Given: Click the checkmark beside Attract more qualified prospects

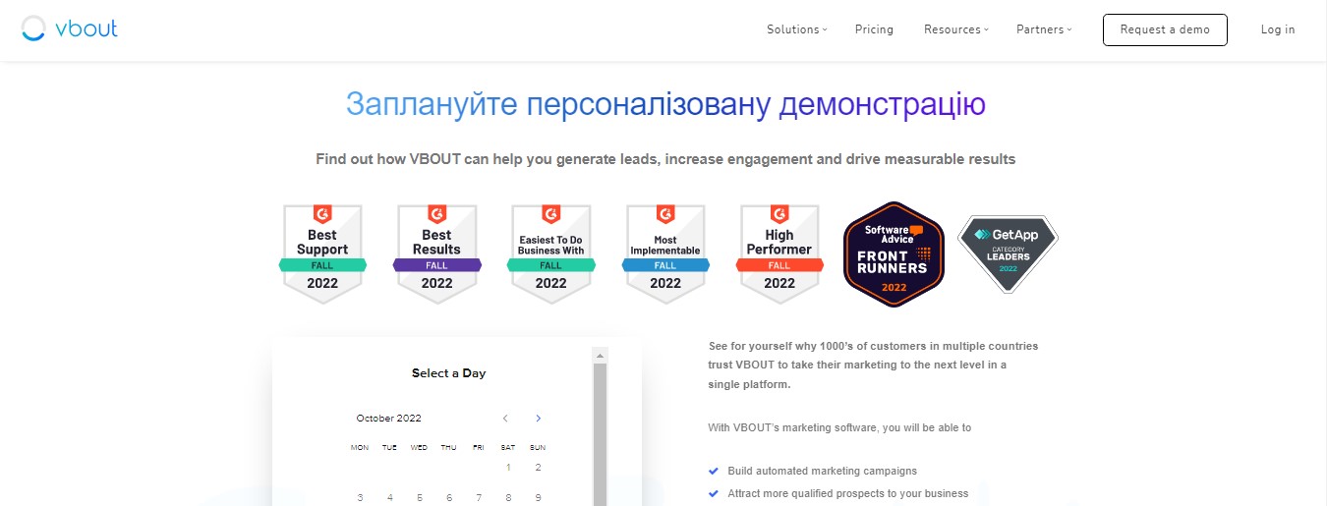Looking at the screenshot, I should (714, 493).
